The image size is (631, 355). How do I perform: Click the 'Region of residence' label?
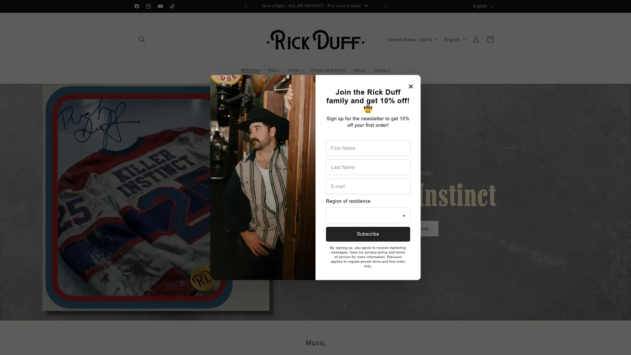click(348, 201)
